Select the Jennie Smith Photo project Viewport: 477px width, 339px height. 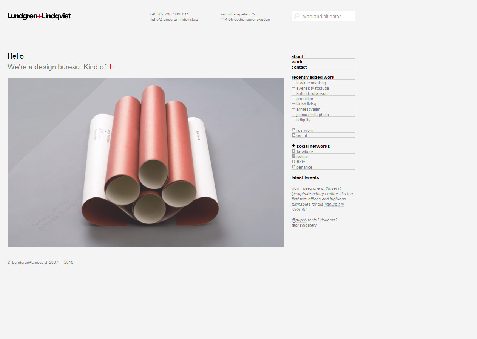tap(312, 115)
